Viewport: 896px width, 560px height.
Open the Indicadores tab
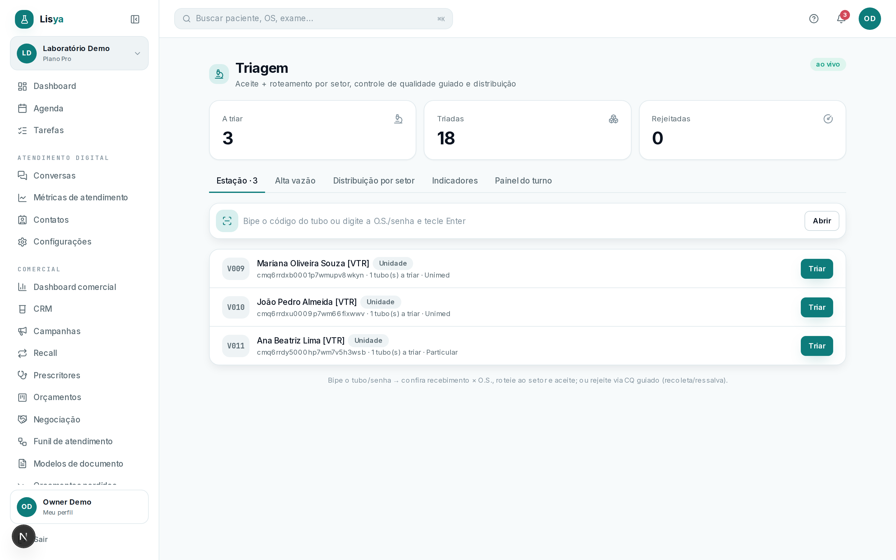[x=455, y=181]
